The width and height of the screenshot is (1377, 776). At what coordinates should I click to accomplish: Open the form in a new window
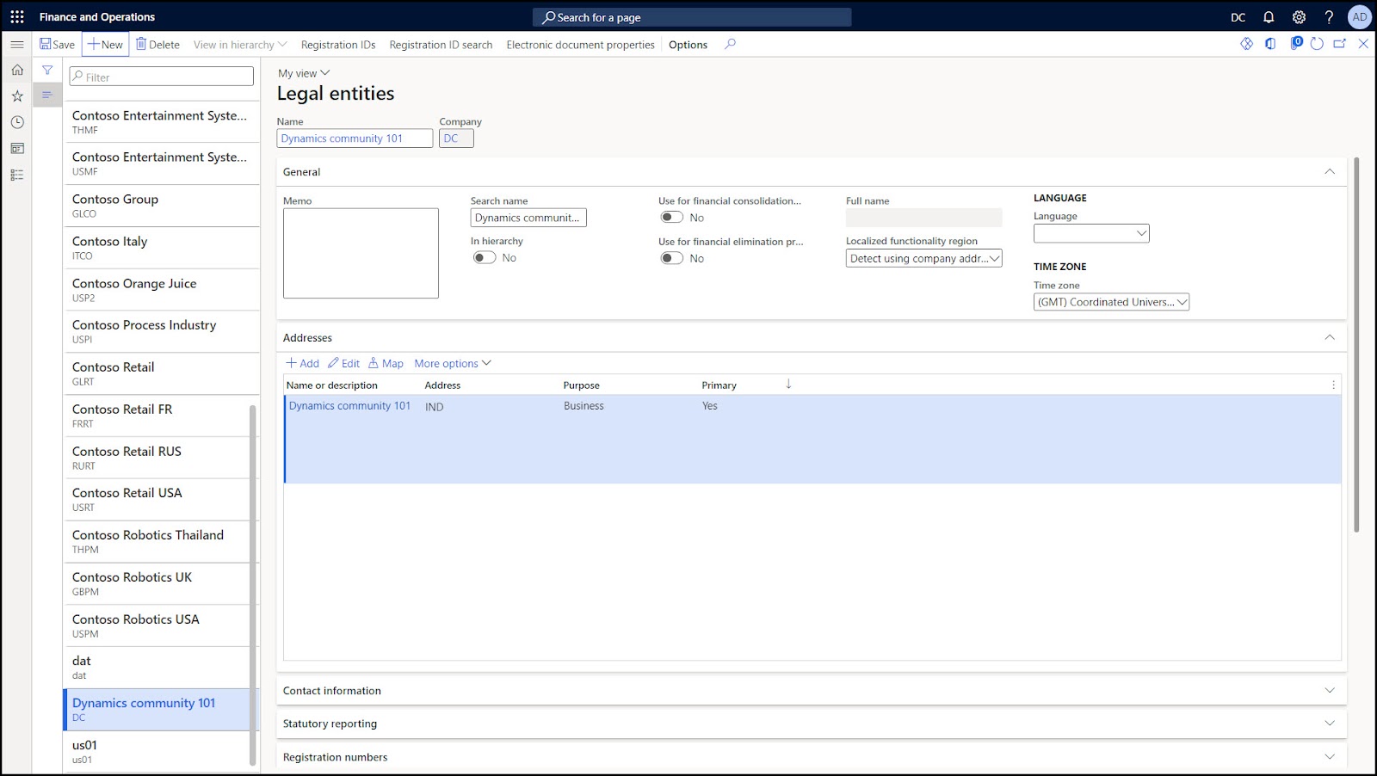(x=1340, y=44)
